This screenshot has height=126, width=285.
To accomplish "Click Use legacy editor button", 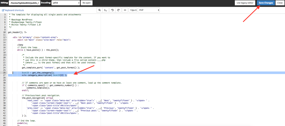I will pos(245,3).
